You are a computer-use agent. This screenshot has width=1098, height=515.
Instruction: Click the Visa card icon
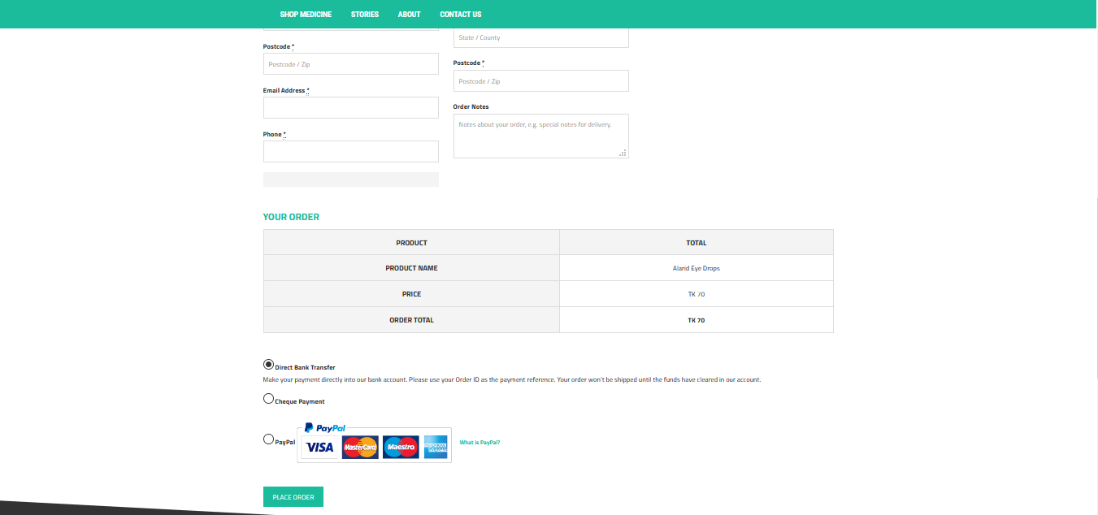(319, 447)
